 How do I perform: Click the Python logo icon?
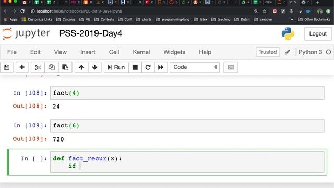tap(288, 33)
